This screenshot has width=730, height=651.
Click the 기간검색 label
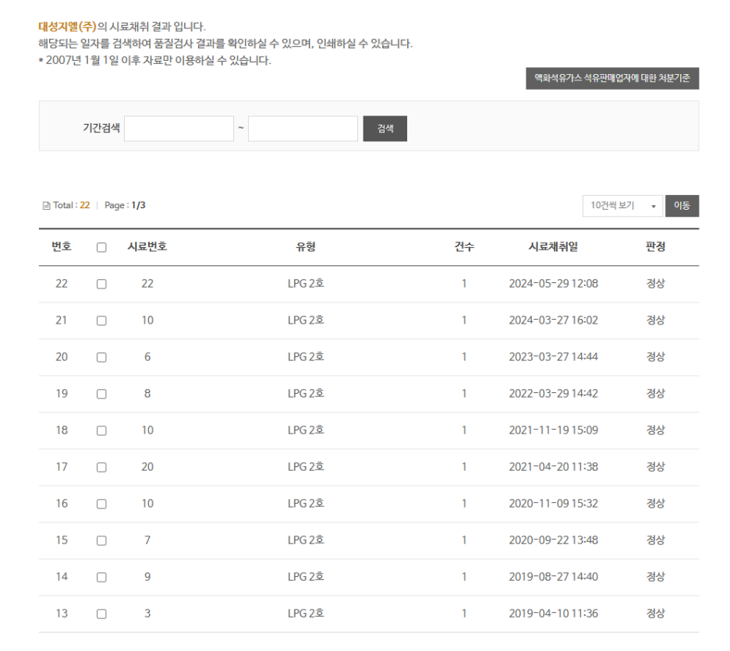pos(101,128)
